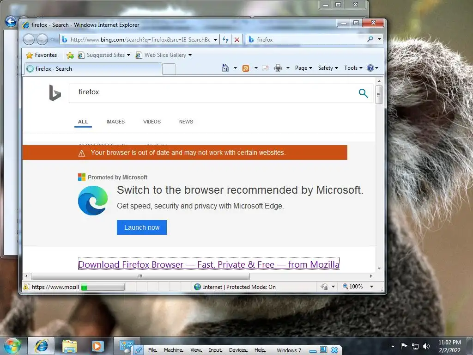Click the RSS Feeds icon
The height and width of the screenshot is (355, 473).
click(x=246, y=68)
